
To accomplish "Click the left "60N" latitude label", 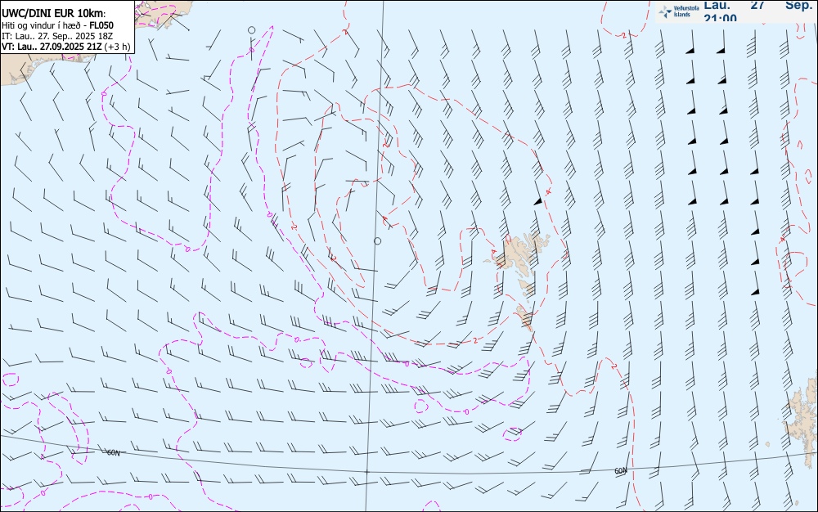I will pyautogui.click(x=113, y=452).
